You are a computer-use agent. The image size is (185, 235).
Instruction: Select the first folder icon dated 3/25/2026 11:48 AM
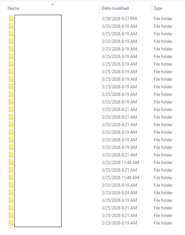coord(11,162)
